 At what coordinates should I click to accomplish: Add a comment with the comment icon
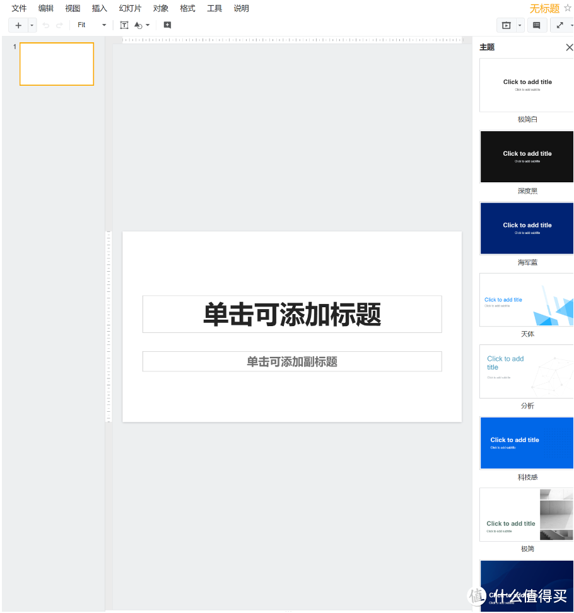coord(167,25)
